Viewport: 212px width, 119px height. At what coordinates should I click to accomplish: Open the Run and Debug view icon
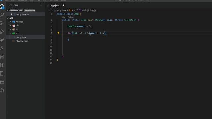(x=2, y=31)
